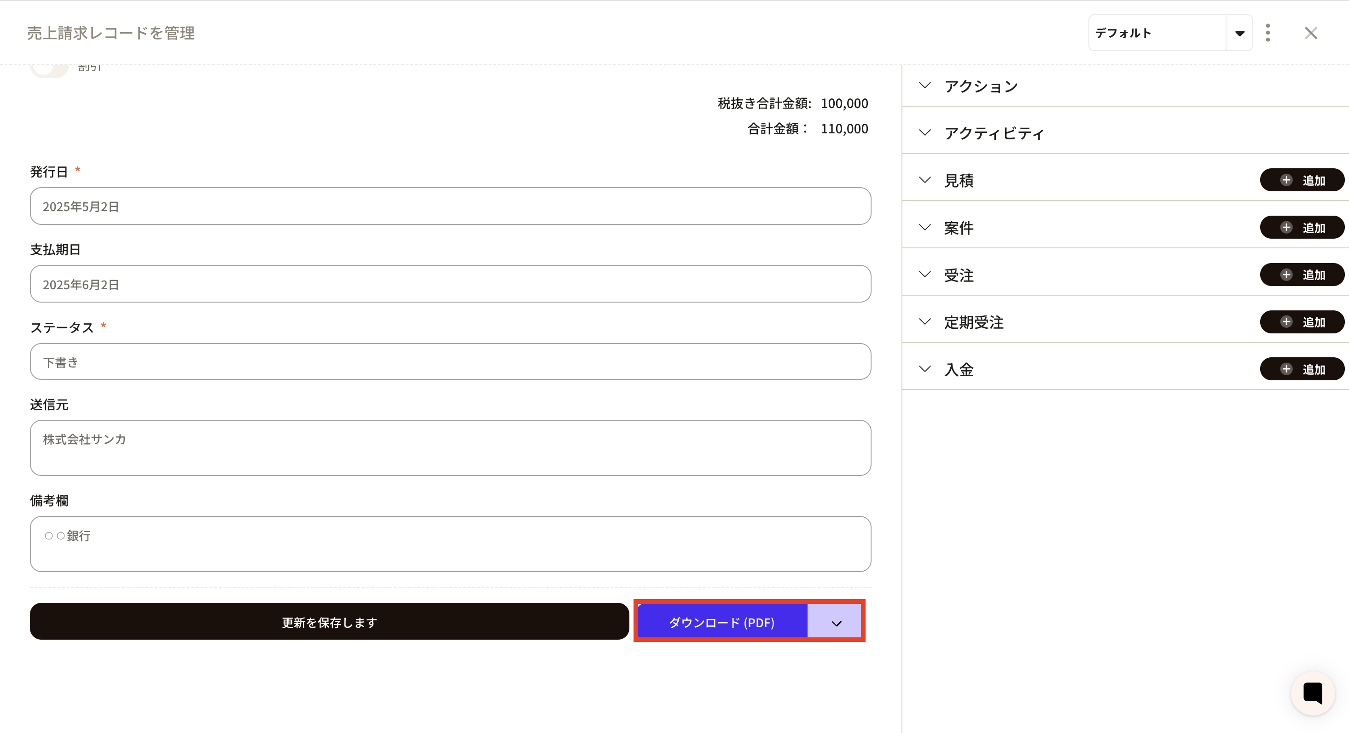Image resolution: width=1349 pixels, height=733 pixels.
Task: Click the 更新を保存します button
Action: coord(329,622)
